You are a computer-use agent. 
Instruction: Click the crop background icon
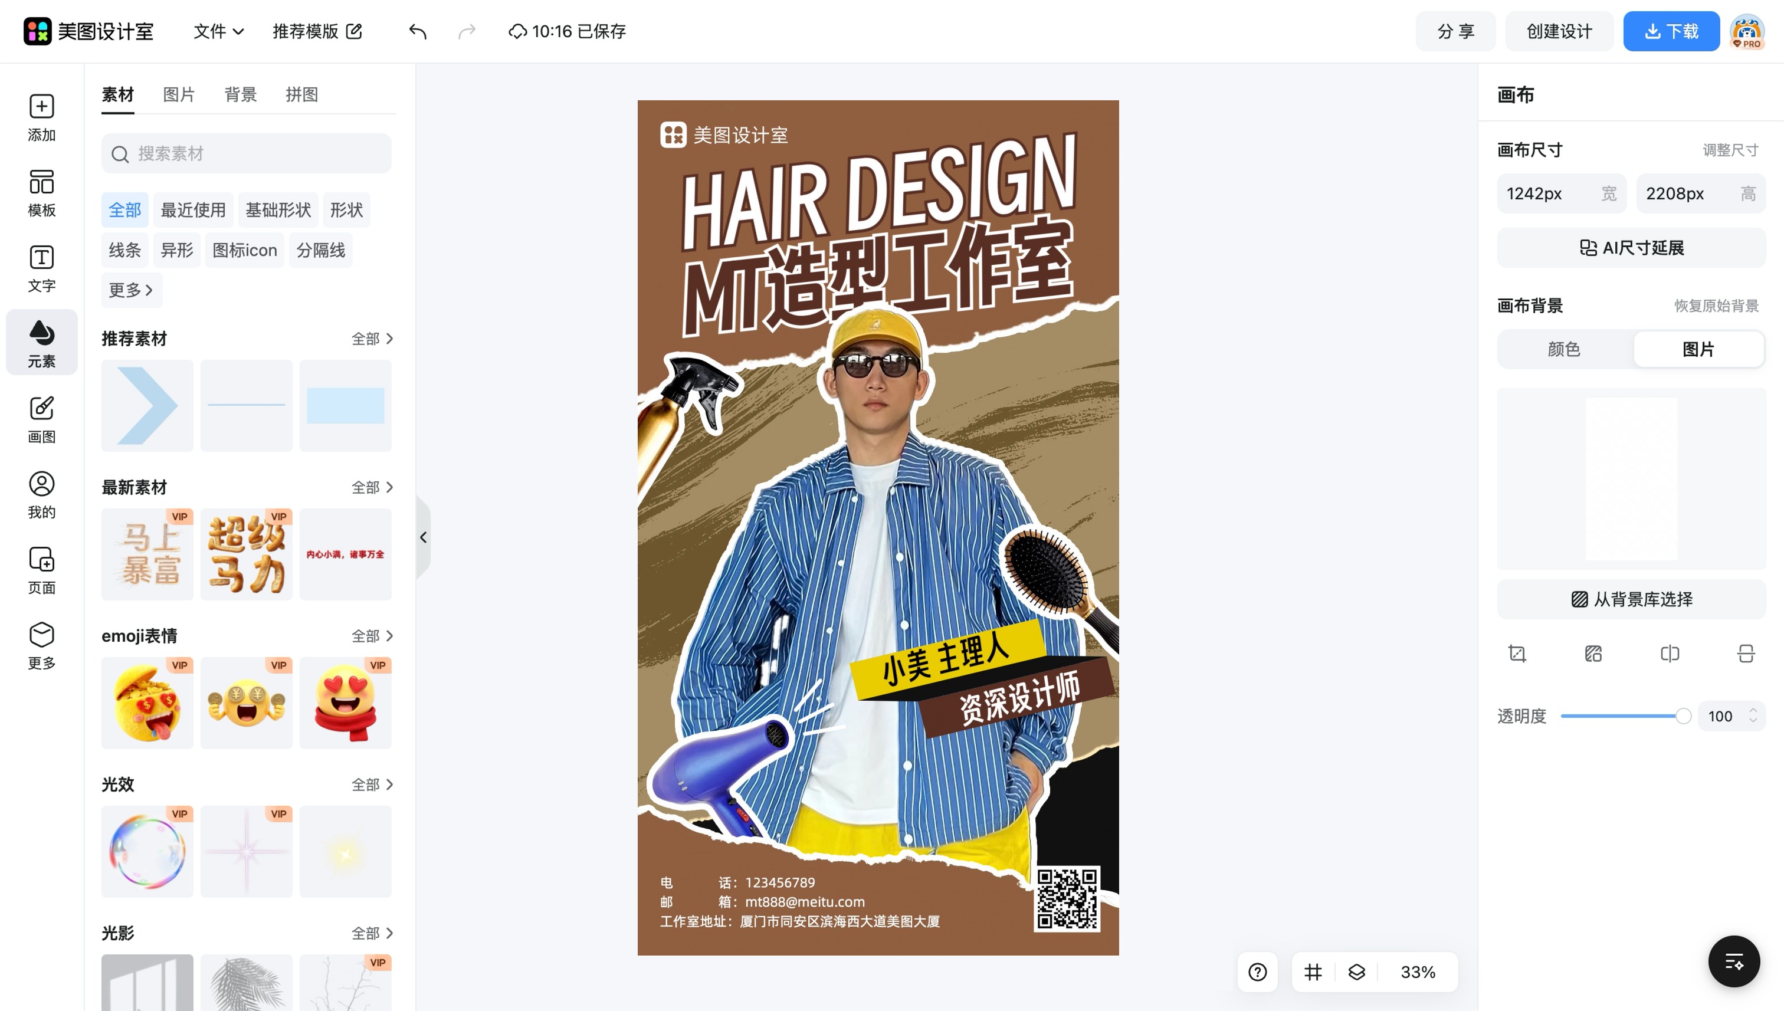[1517, 654]
